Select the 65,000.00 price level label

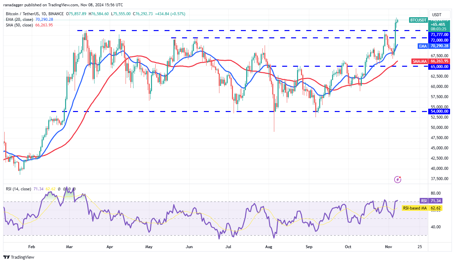click(x=439, y=67)
